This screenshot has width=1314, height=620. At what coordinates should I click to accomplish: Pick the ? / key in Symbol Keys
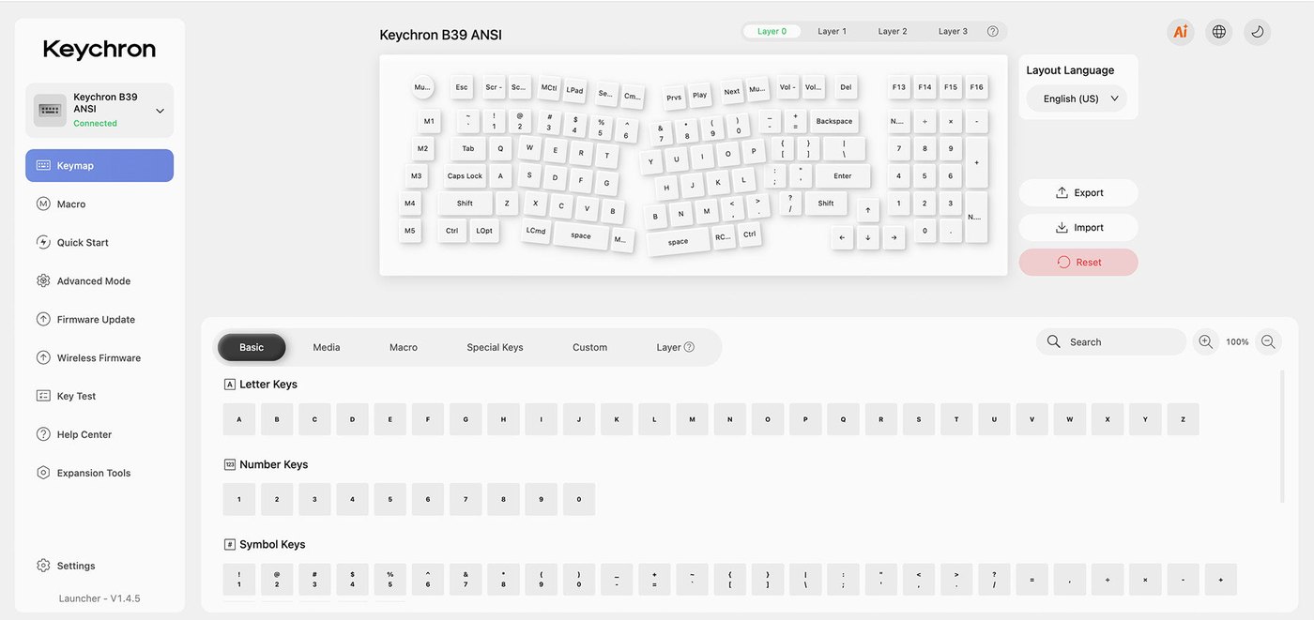(994, 580)
